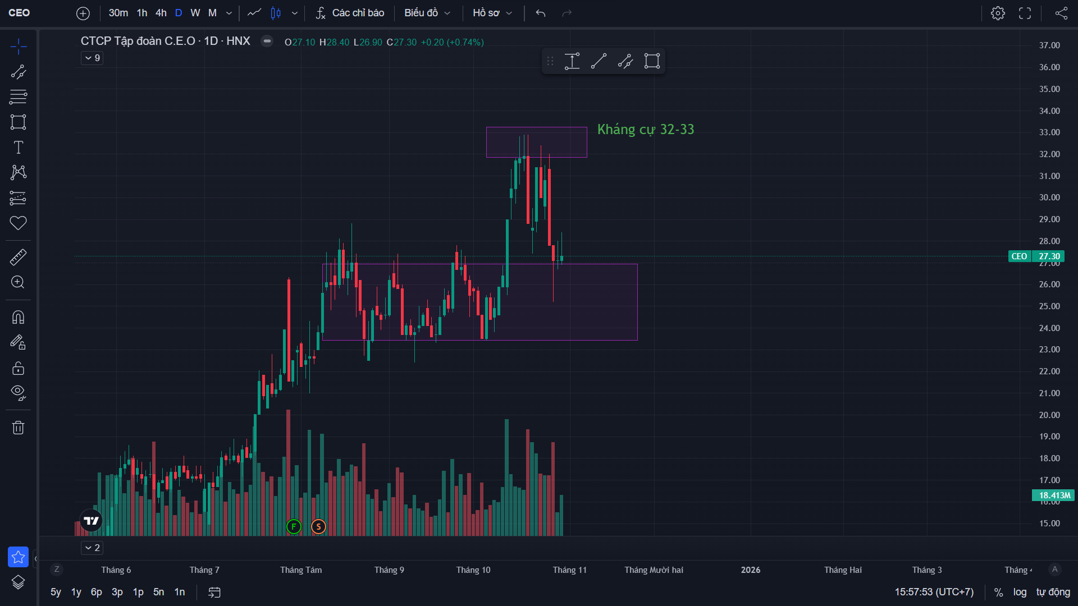Toggle magnet mode on
This screenshot has height=606, width=1078.
tap(18, 318)
